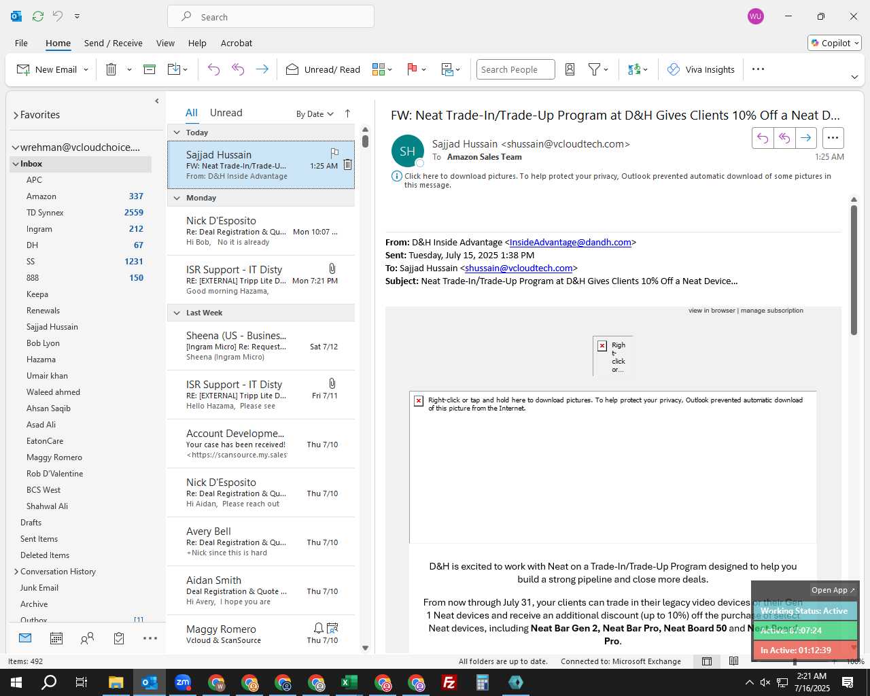Viewport: 870px width, 696px height.
Task: Show Unread messages tab
Action: tap(226, 113)
